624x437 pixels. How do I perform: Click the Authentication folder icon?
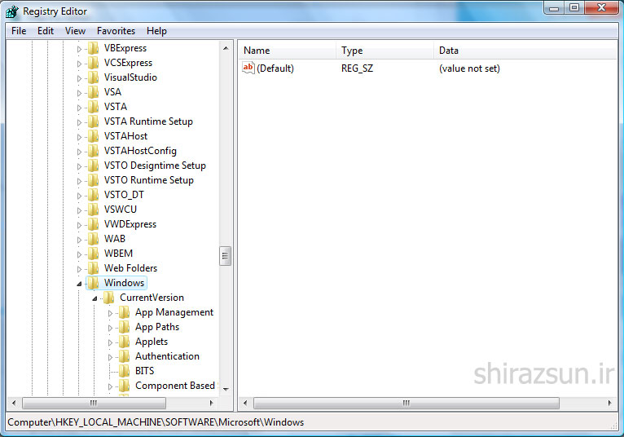pyautogui.click(x=125, y=356)
